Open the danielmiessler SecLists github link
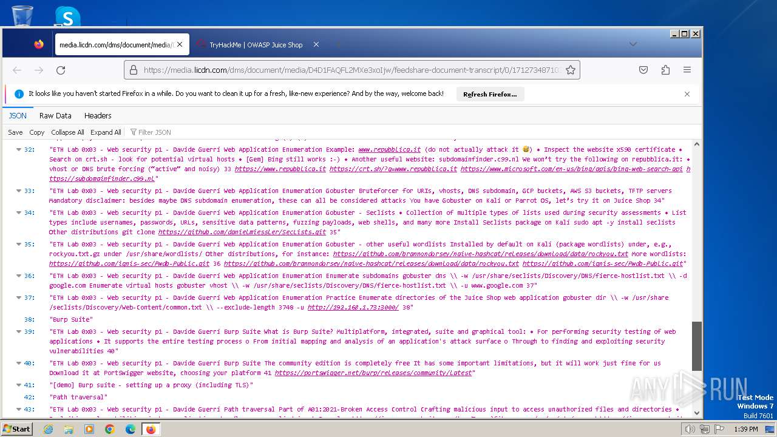777x437 pixels. click(242, 232)
